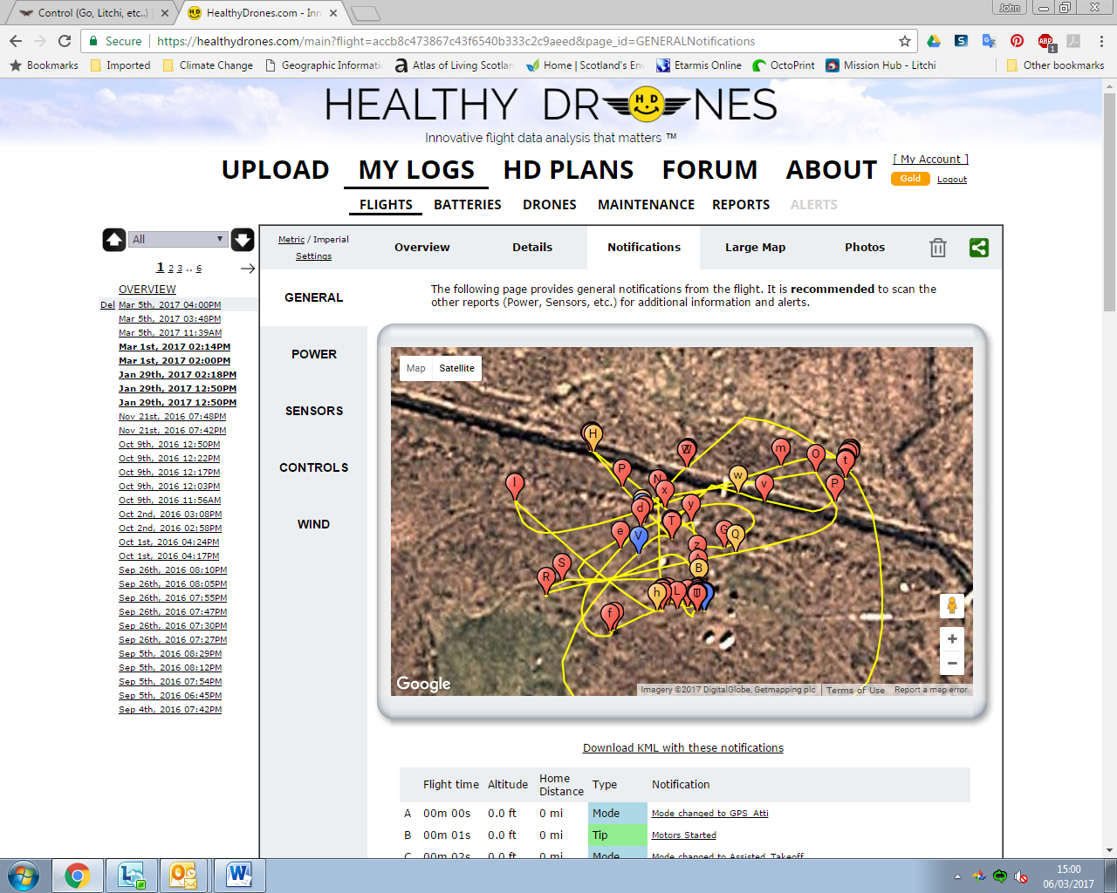Open Chrome from the taskbar

click(x=77, y=876)
